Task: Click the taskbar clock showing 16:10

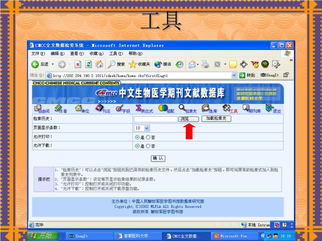Action: 286,236
